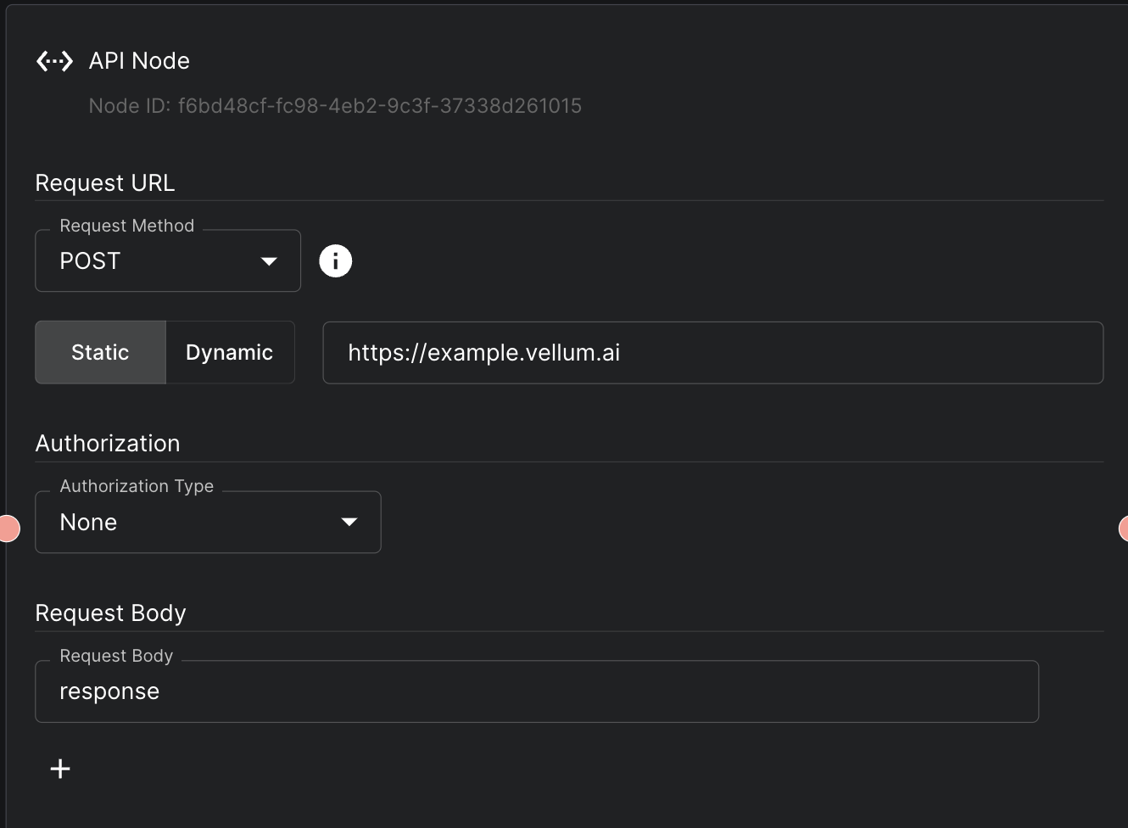Click the Authorization section heading
Viewport: 1128px width, 828px height.
(x=108, y=444)
